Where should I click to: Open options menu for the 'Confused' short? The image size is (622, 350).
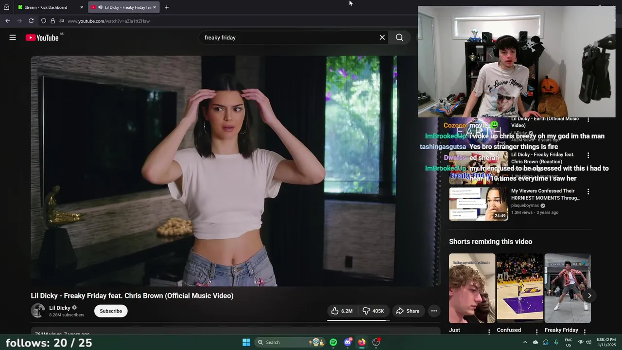click(x=537, y=332)
